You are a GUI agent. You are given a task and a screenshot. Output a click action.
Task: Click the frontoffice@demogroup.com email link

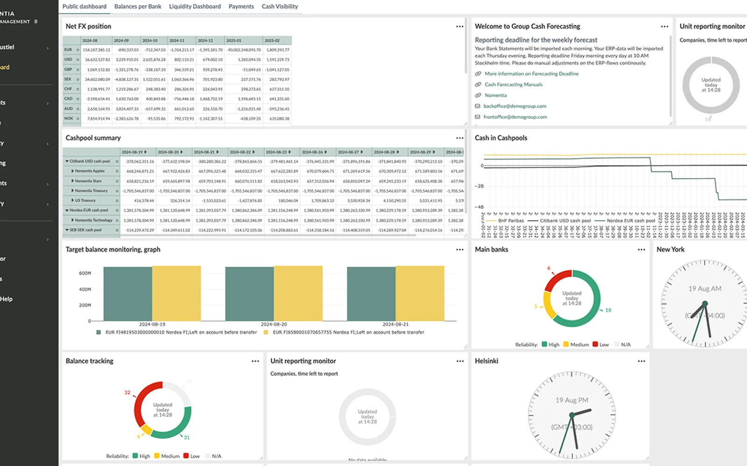click(515, 117)
